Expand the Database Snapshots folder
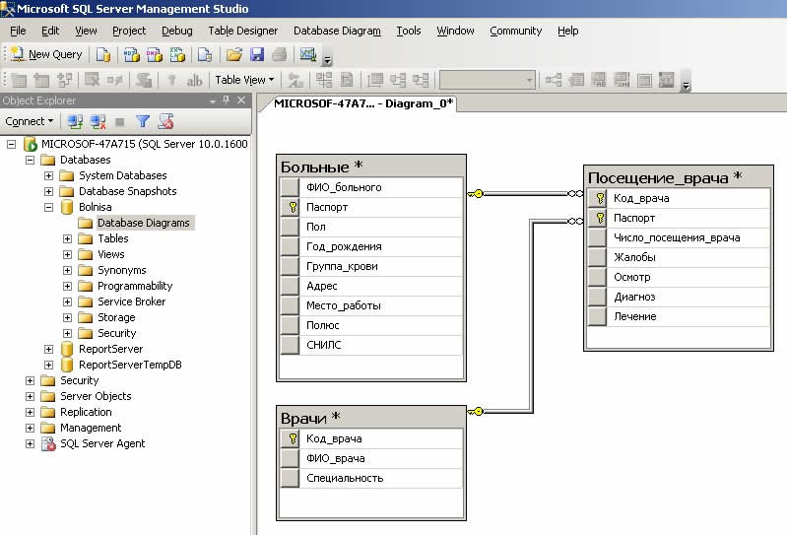This screenshot has width=787, height=535. (48, 191)
